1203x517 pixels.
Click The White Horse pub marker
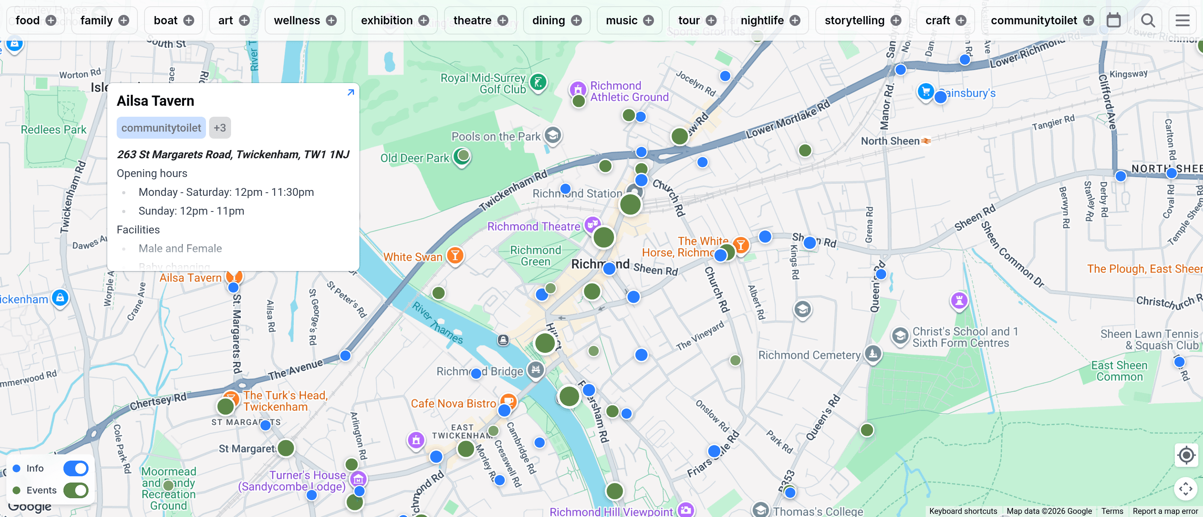741,244
